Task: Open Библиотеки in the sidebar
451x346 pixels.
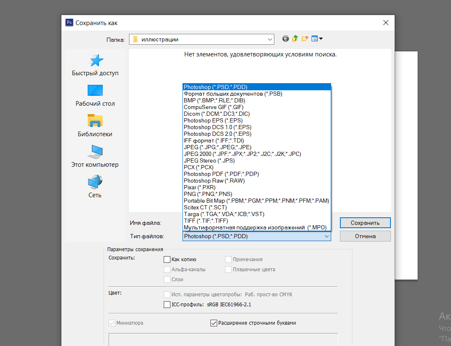Action: [95, 126]
